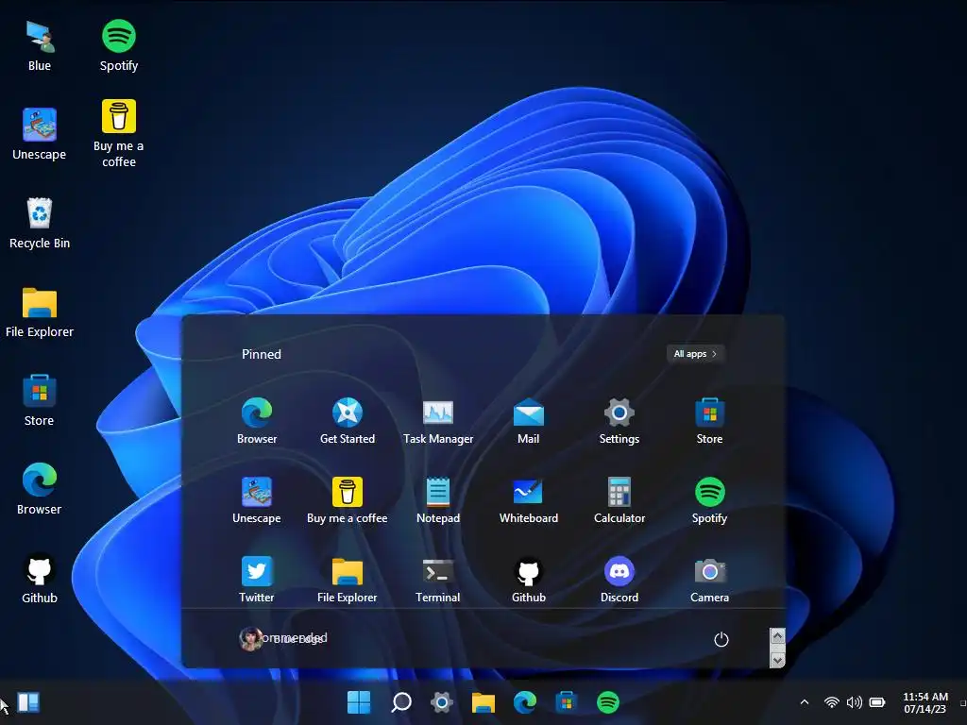Open the Store desktop icon
The image size is (967, 725).
click(40, 400)
